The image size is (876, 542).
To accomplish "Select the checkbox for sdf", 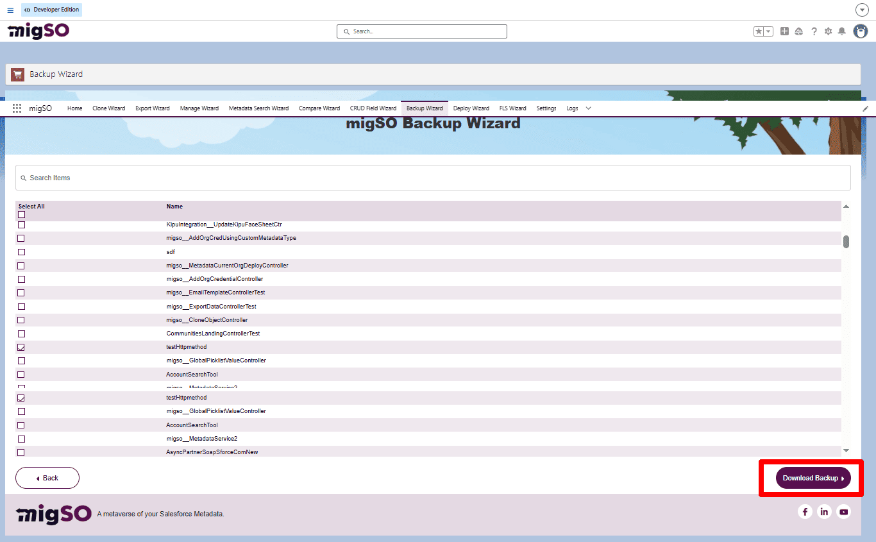I will [x=21, y=252].
